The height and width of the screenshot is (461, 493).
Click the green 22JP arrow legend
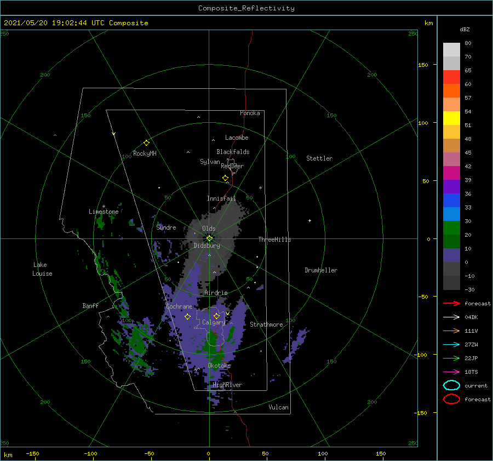[451, 358]
